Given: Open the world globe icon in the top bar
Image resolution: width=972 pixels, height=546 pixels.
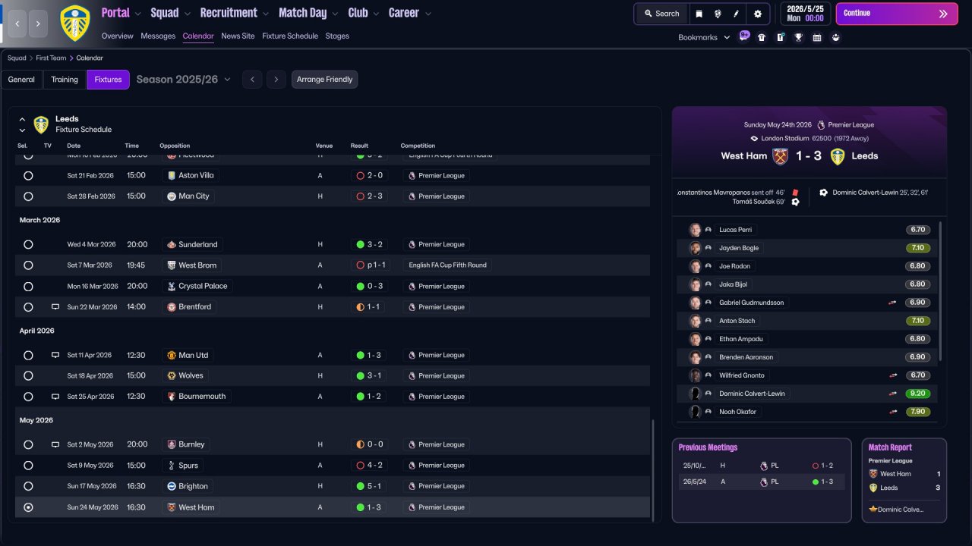Looking at the screenshot, I should click(718, 14).
